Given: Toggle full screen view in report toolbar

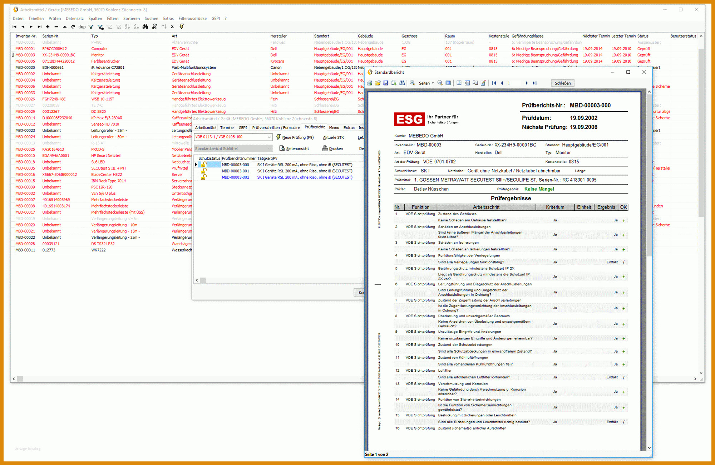Looking at the screenshot, I should coord(448,83).
